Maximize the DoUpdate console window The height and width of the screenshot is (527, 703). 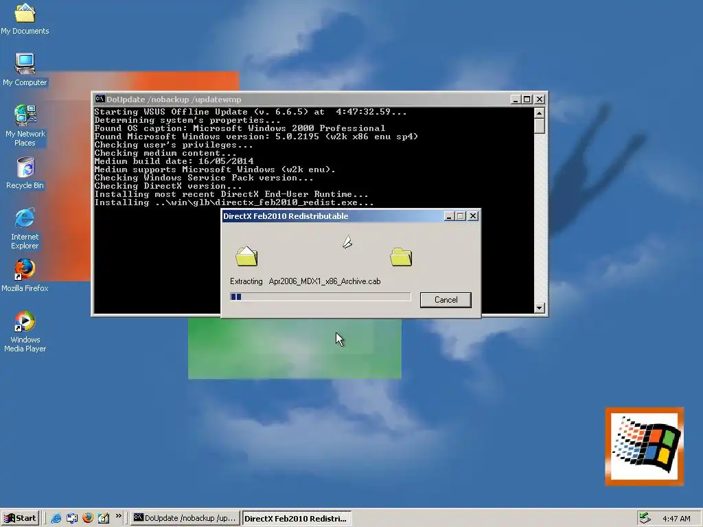click(x=527, y=99)
